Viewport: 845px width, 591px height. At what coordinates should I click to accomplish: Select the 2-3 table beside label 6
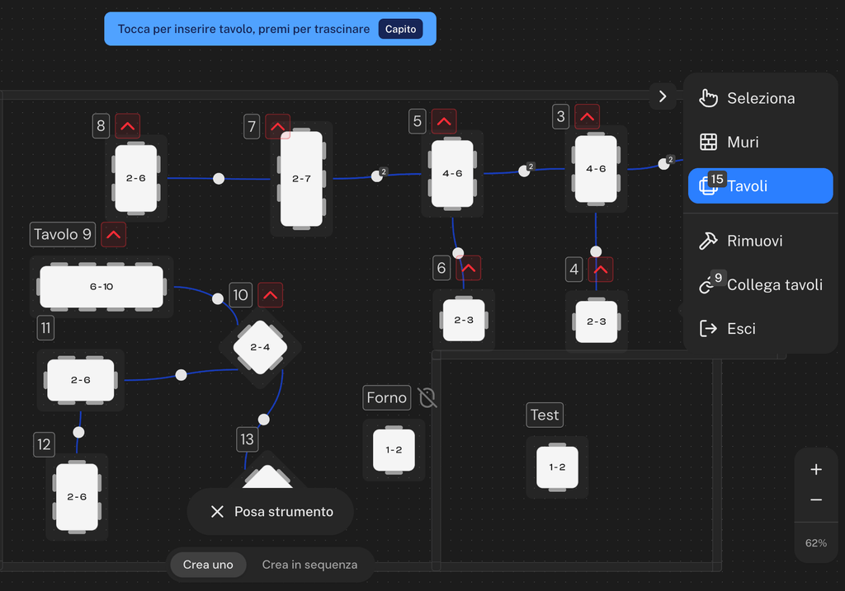464,321
